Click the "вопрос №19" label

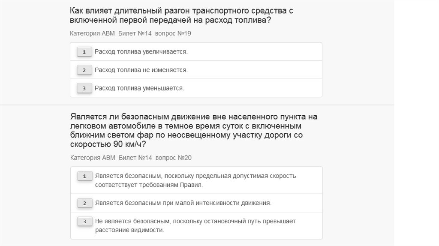point(173,33)
